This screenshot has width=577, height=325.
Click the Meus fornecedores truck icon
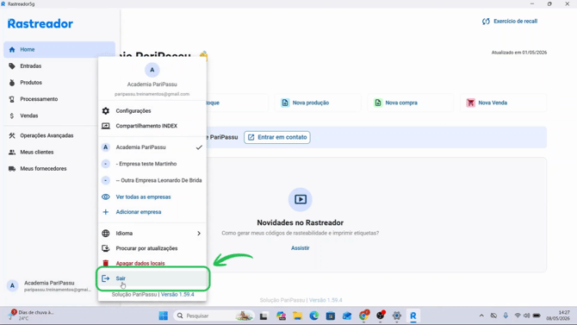[12, 169]
